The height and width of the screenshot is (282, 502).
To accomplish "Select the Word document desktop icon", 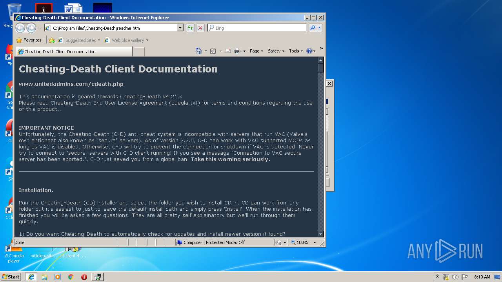I will click(73, 8).
